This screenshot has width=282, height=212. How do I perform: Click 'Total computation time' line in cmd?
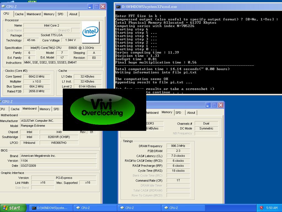[x=172, y=69]
